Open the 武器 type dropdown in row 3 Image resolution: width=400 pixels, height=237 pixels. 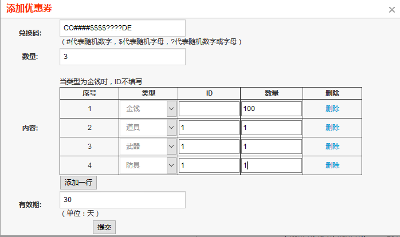click(148, 147)
